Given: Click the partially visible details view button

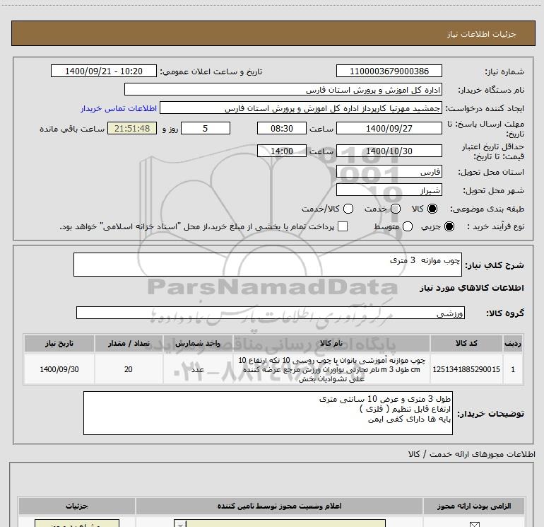Looking at the screenshot, I should [x=77, y=523].
